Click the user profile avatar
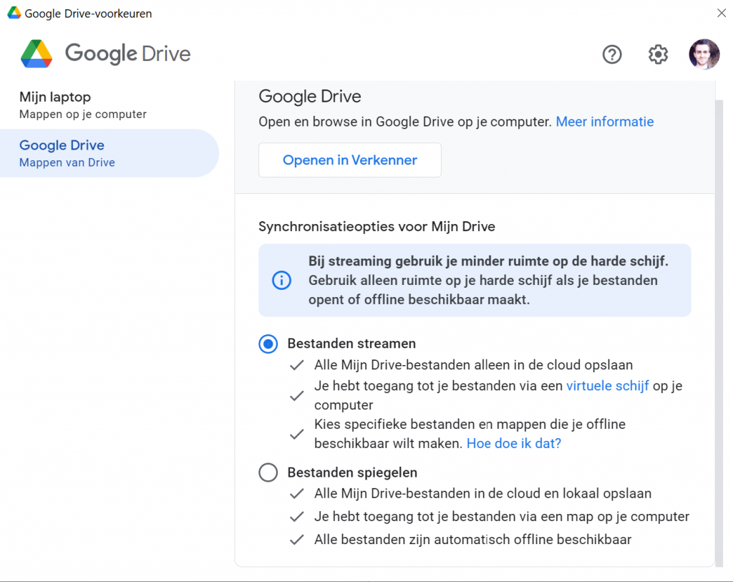Viewport: 733px width, 582px height. coord(704,54)
